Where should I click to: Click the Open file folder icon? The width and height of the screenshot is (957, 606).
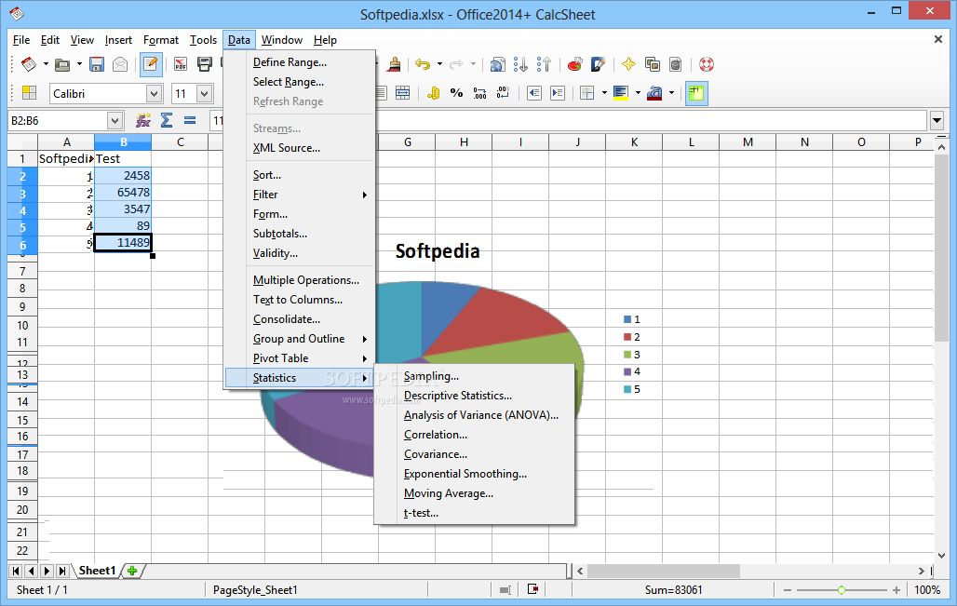pyautogui.click(x=61, y=64)
